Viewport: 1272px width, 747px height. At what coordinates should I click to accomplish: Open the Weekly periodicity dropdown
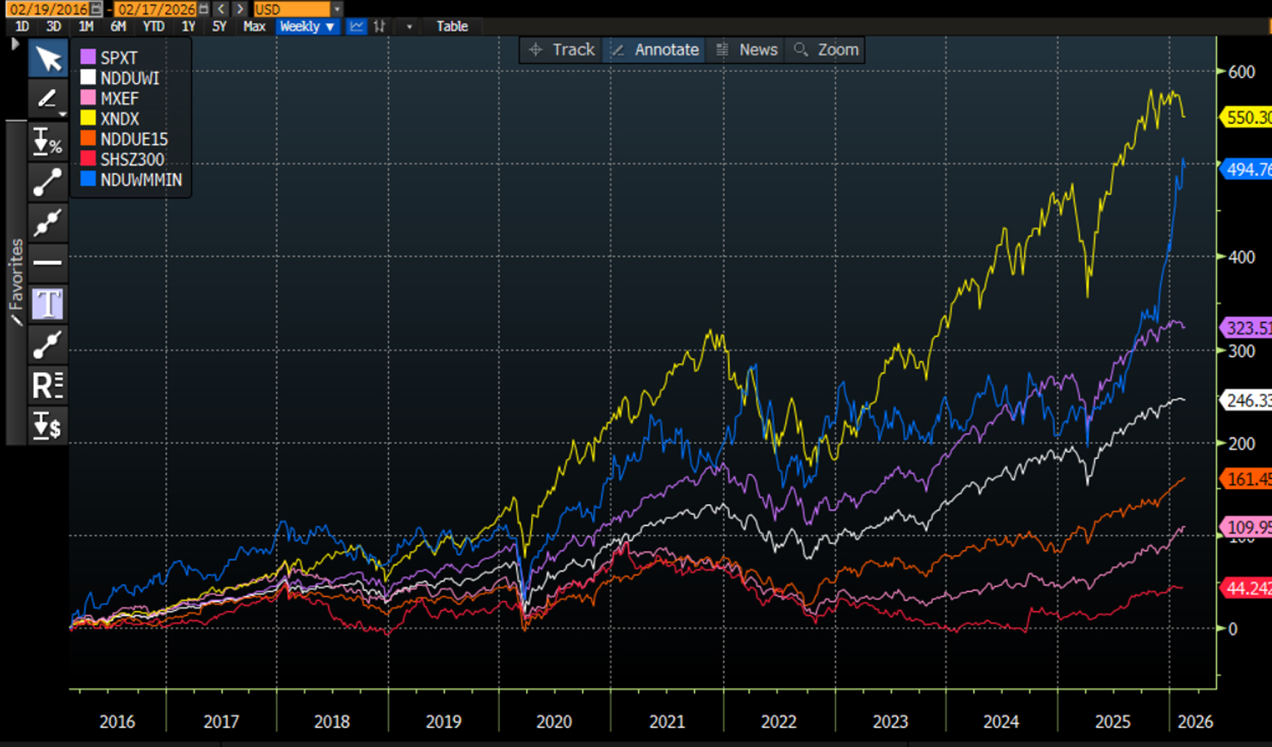307,27
